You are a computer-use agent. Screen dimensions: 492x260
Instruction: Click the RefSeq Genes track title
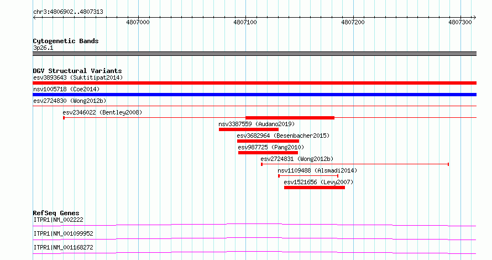(x=56, y=213)
